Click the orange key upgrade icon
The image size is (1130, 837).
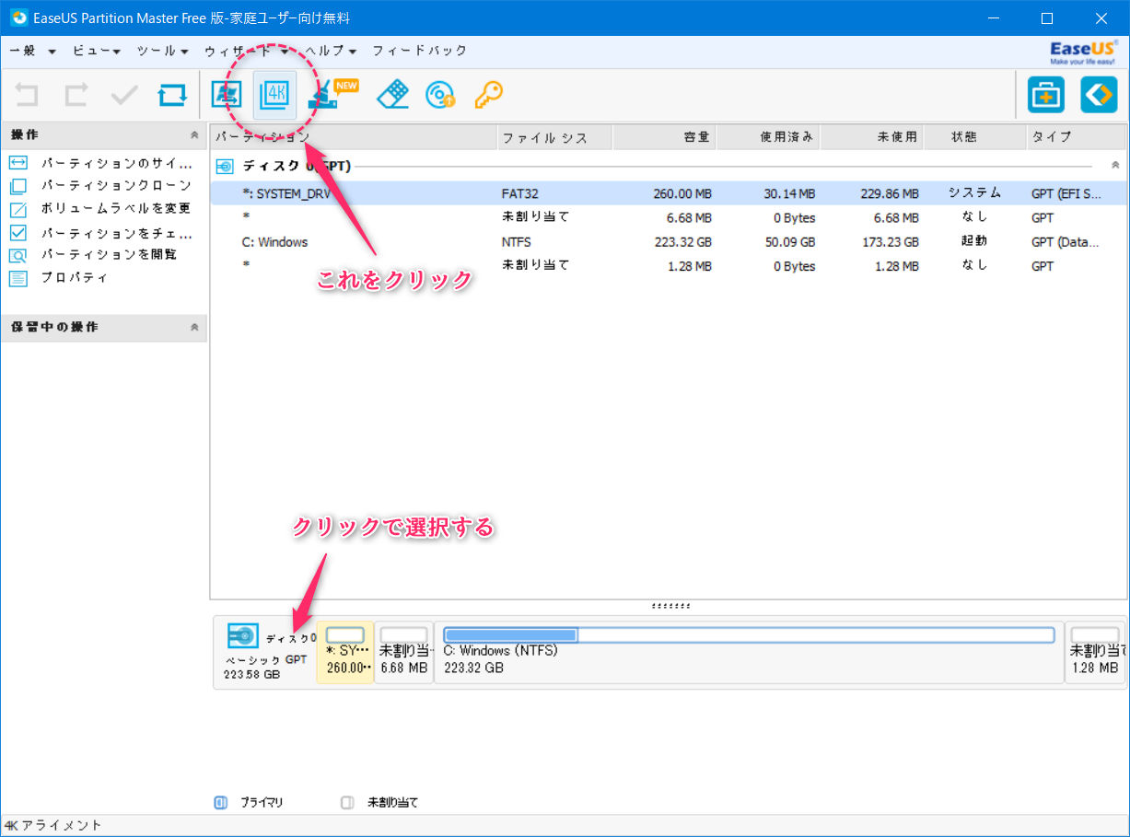point(488,95)
